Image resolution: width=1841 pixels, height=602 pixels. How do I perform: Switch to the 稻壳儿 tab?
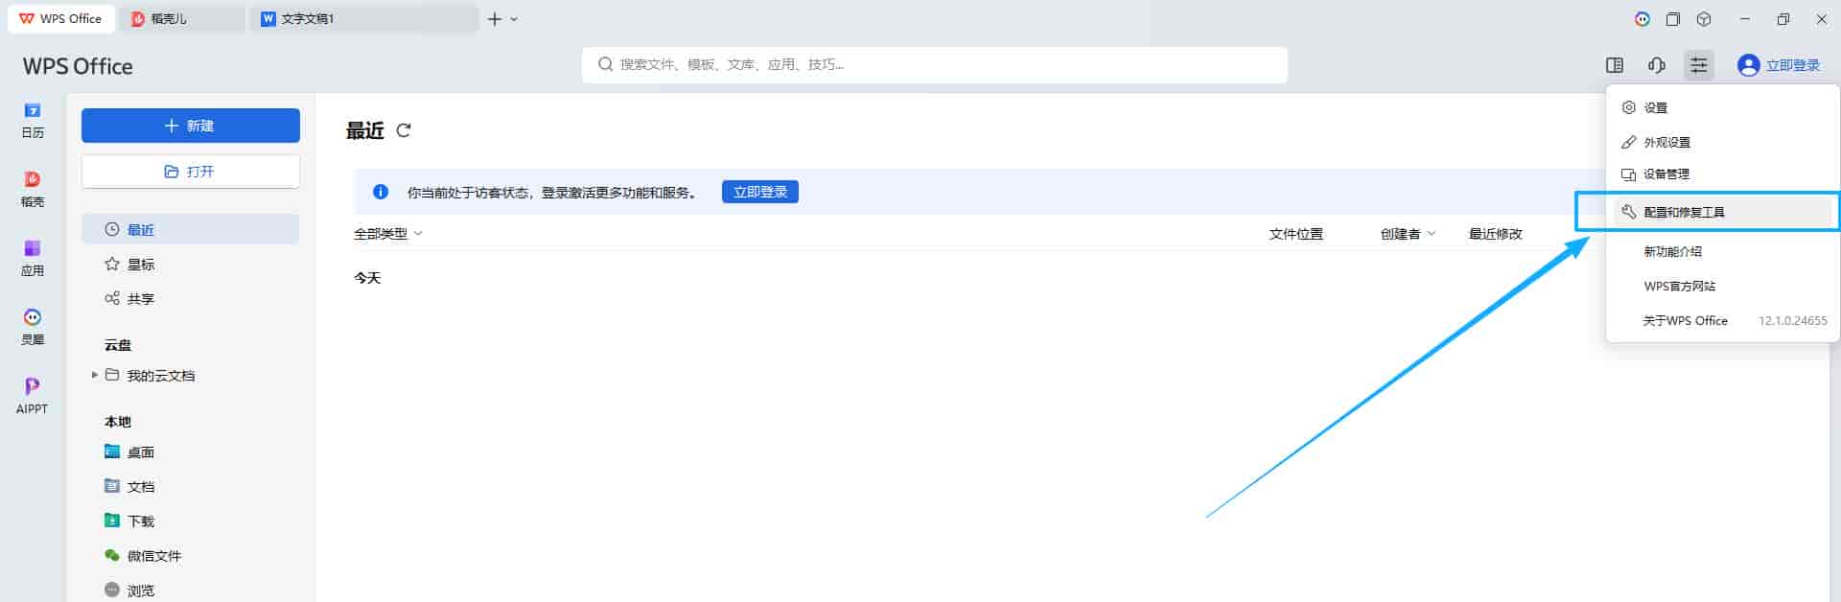tap(184, 19)
